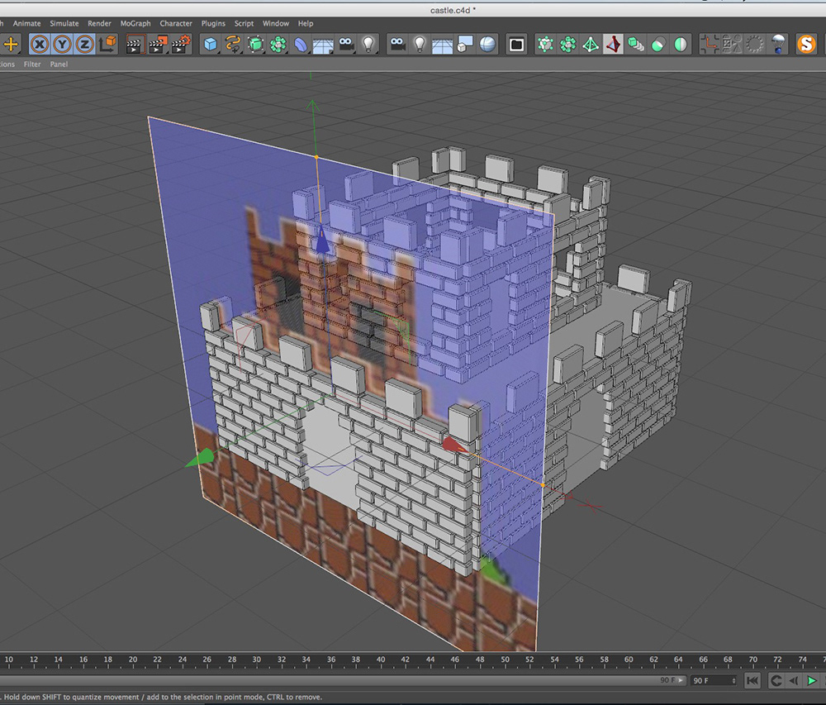Viewport: 826px width, 705px height.
Task: Toggle the orange axis snap icon
Action: pos(710,45)
